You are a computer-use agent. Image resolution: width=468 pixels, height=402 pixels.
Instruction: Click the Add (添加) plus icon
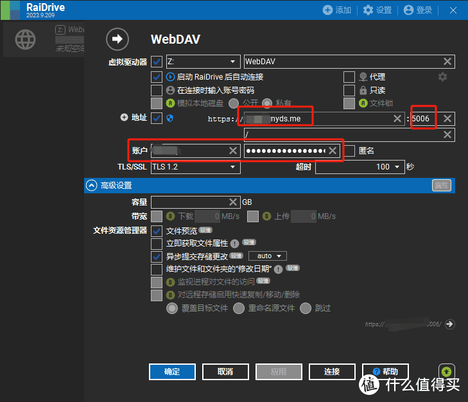(x=327, y=10)
